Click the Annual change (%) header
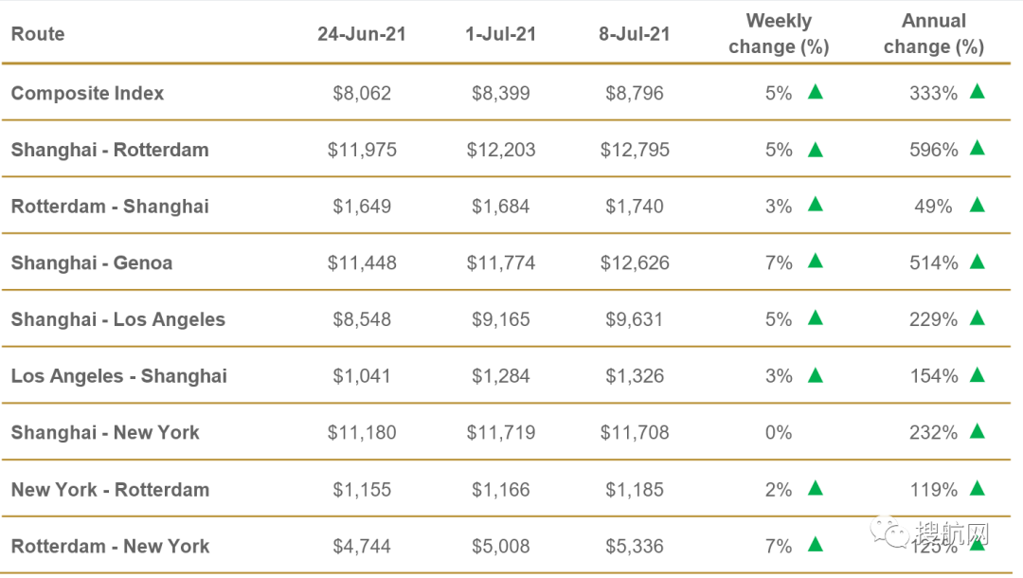 [x=933, y=34]
